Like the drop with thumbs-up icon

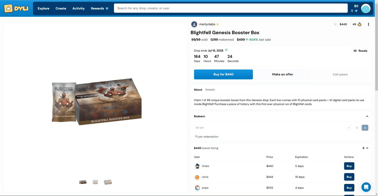click(359, 24)
